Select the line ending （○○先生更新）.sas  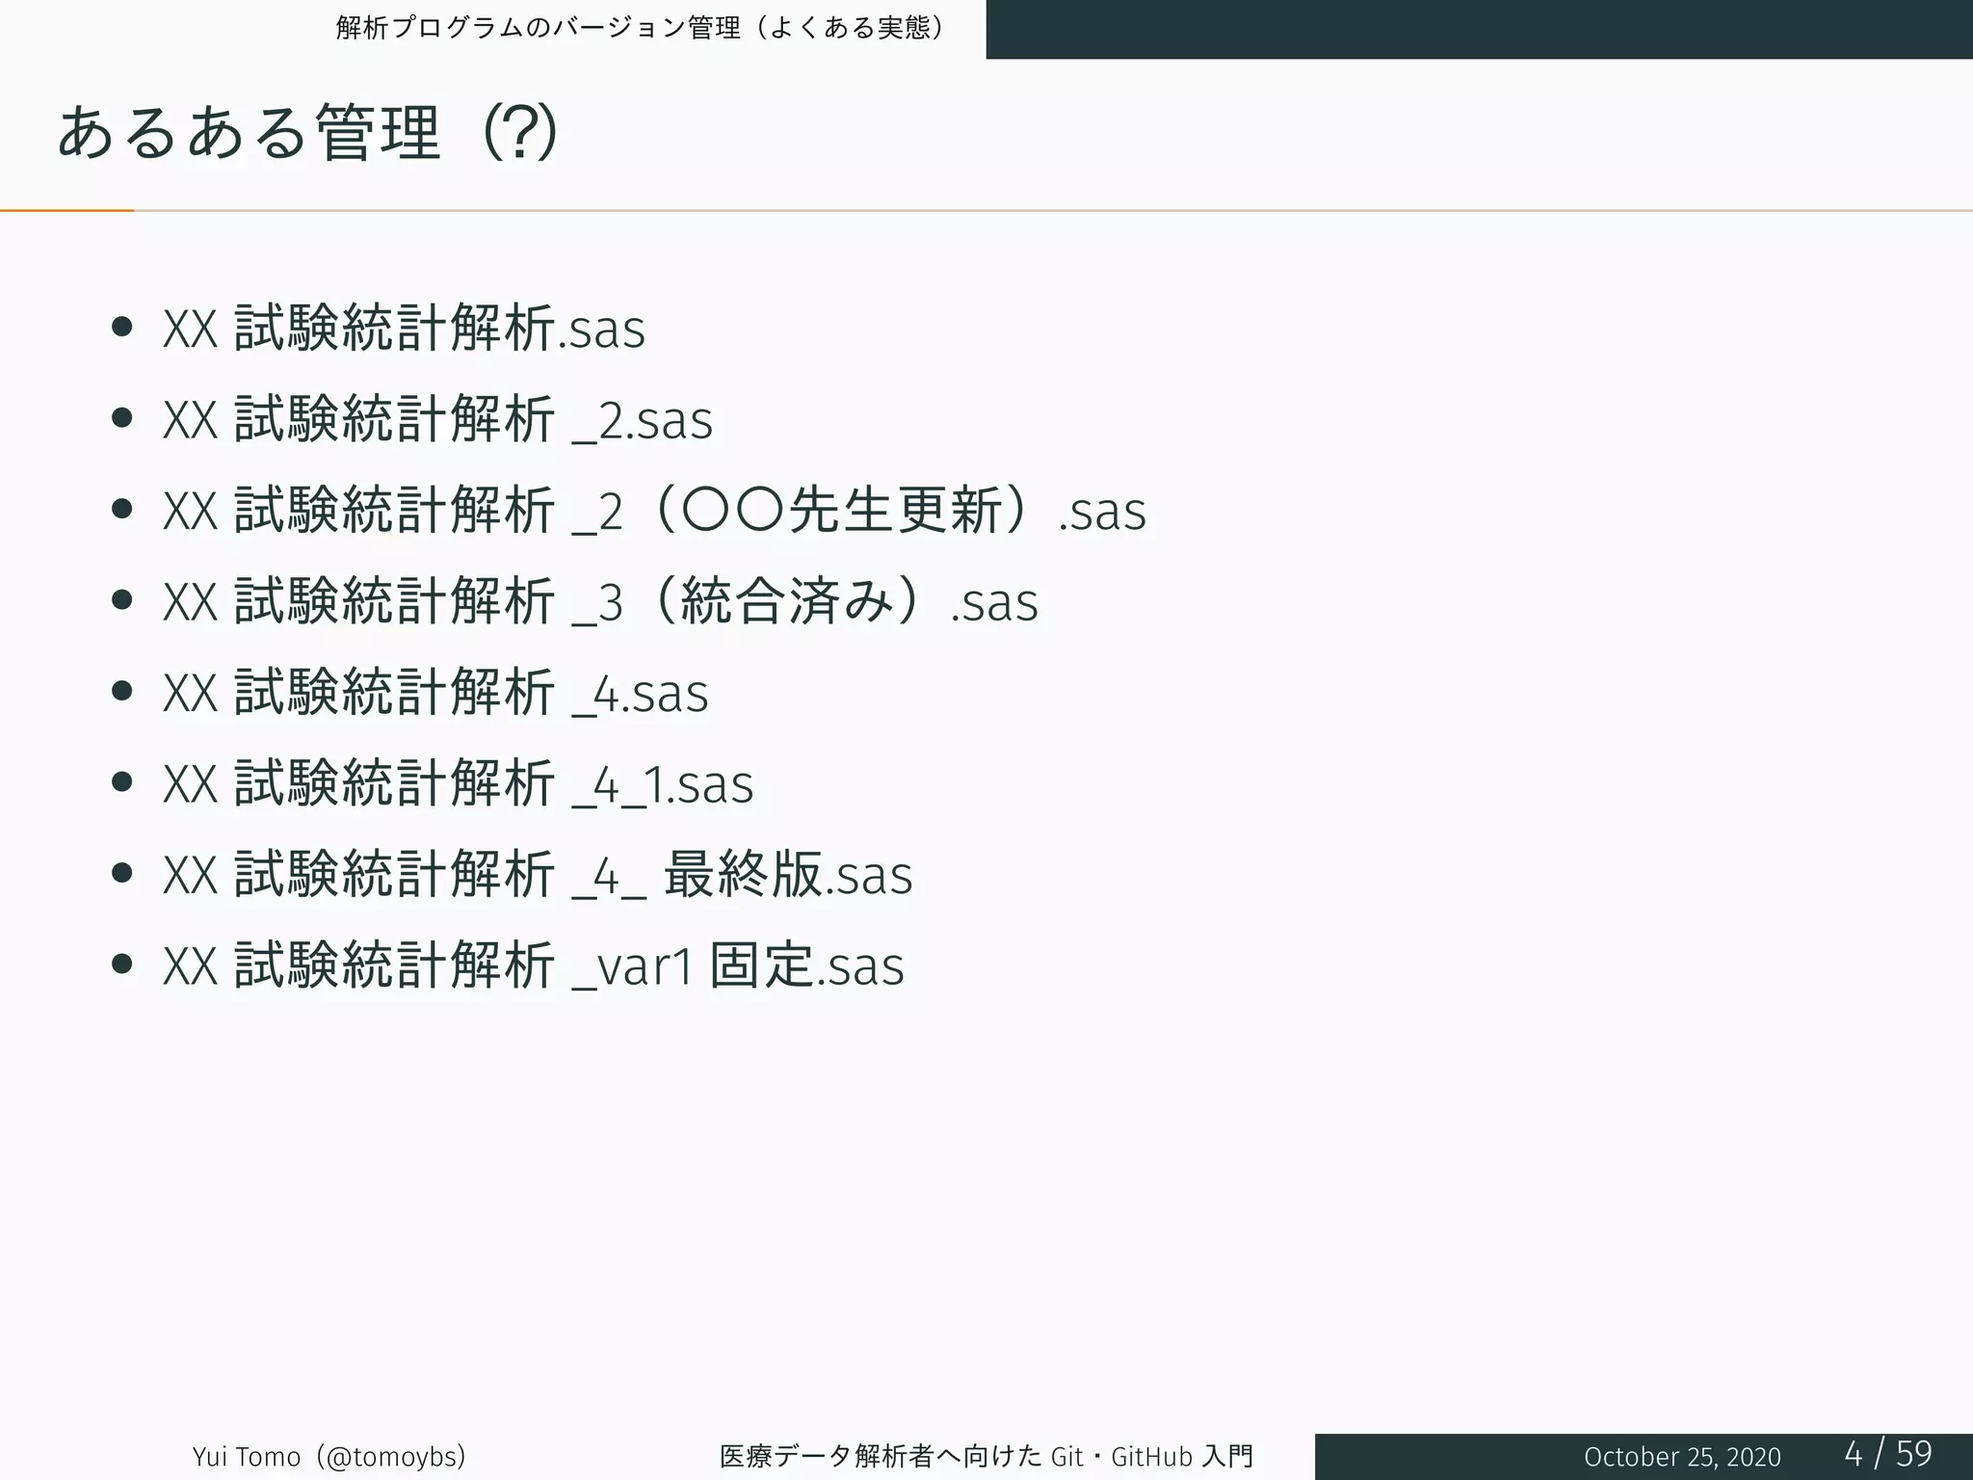coord(654,510)
